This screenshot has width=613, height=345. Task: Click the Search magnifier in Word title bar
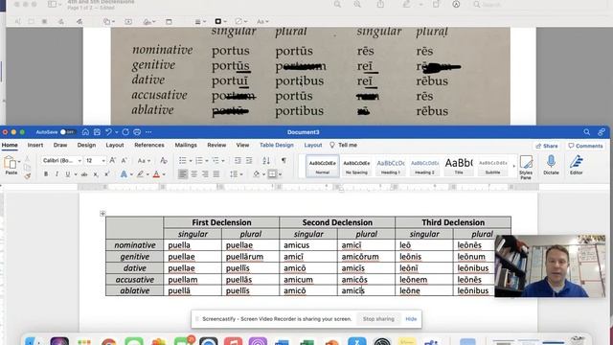click(x=587, y=132)
